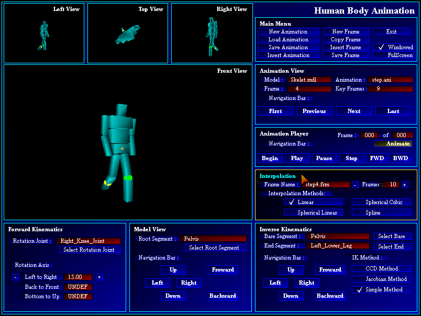Screen dimensions: 421x316
Task: Click Copy Frame
Action: coord(346,39)
